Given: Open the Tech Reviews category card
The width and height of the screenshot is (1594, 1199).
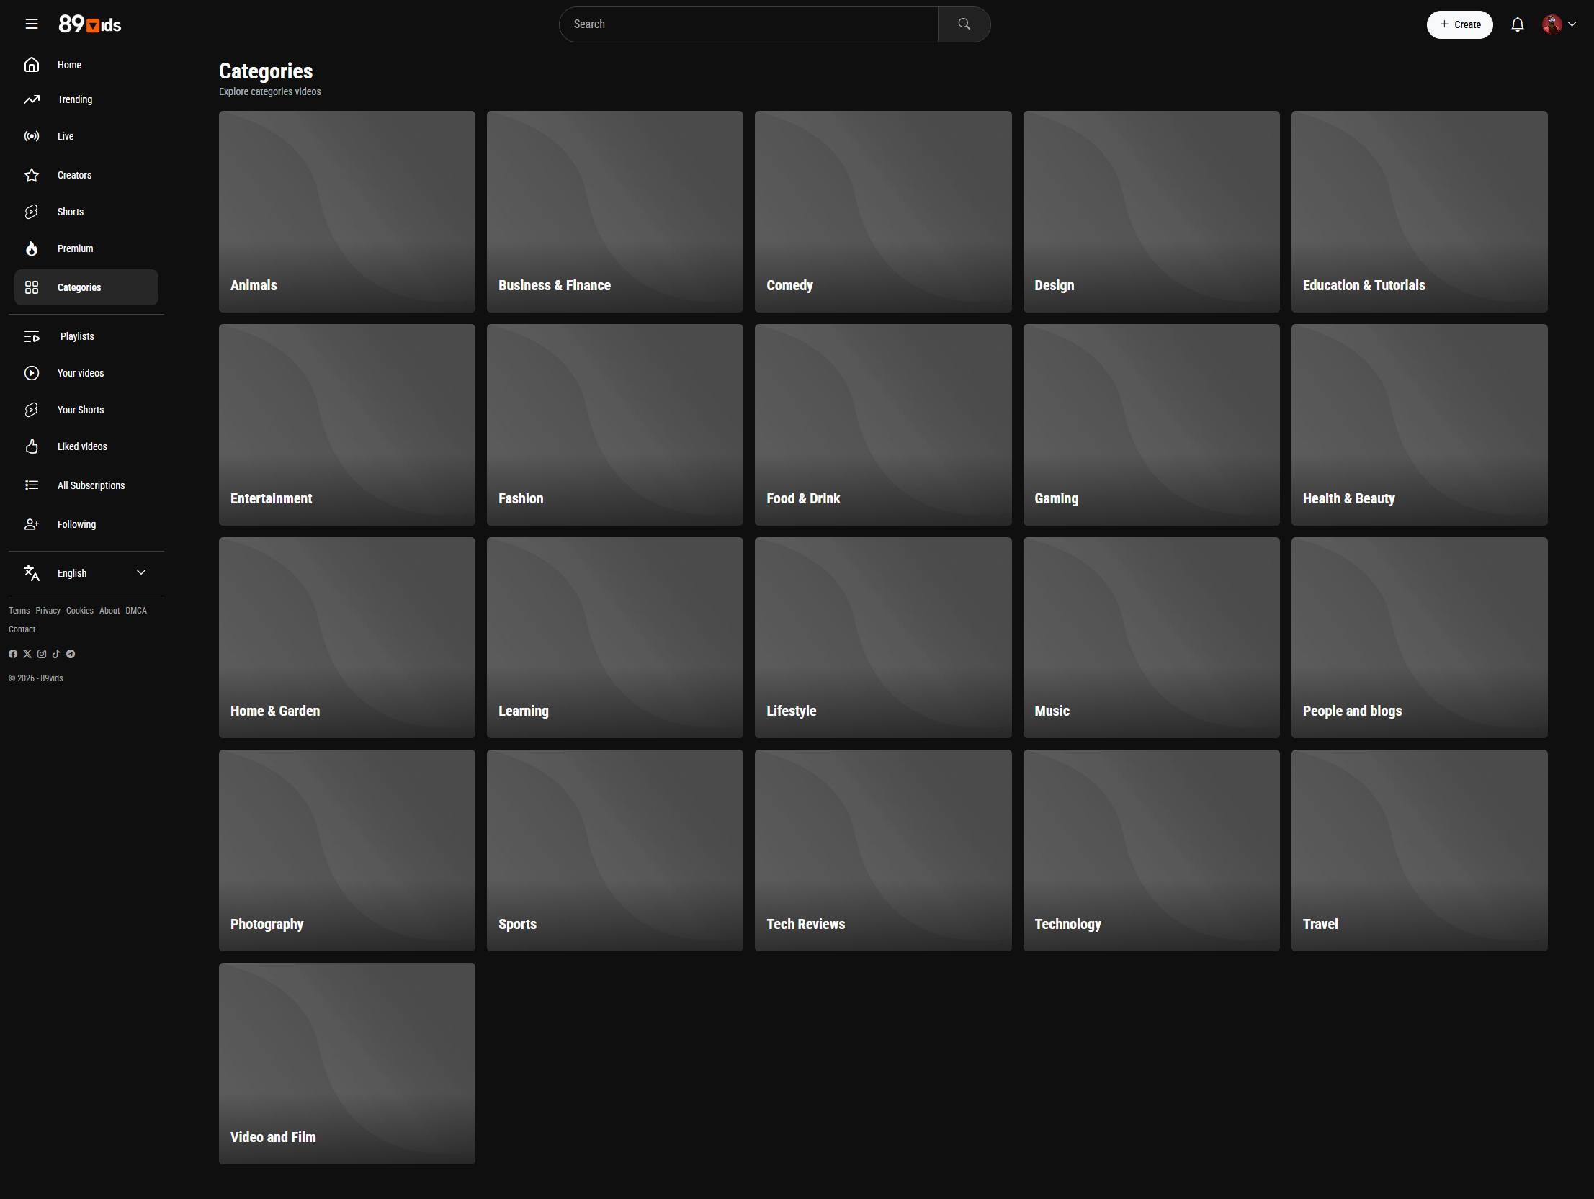Looking at the screenshot, I should pyautogui.click(x=883, y=850).
